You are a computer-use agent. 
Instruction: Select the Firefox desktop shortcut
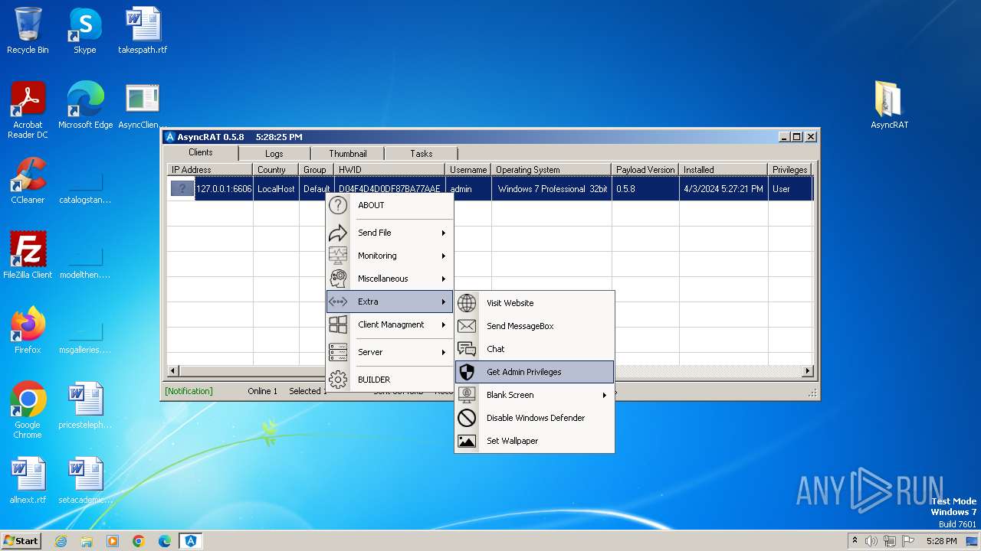tap(28, 331)
